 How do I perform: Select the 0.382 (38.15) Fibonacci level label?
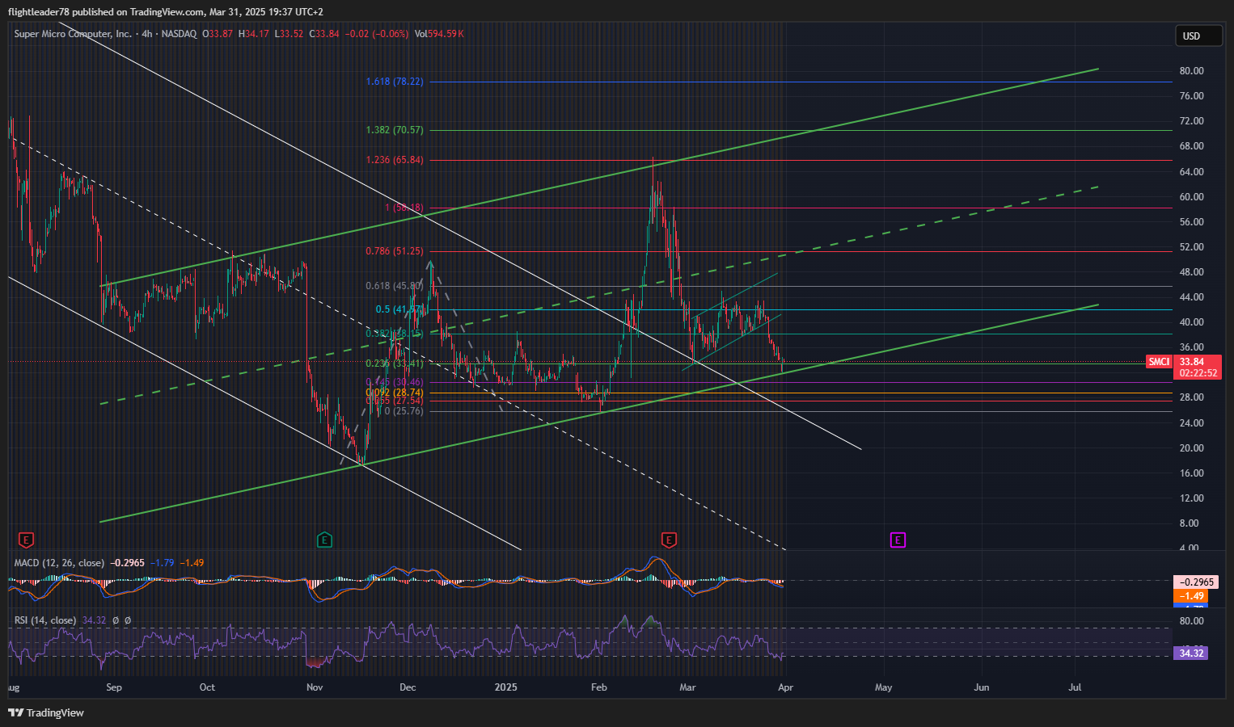pyautogui.click(x=395, y=334)
